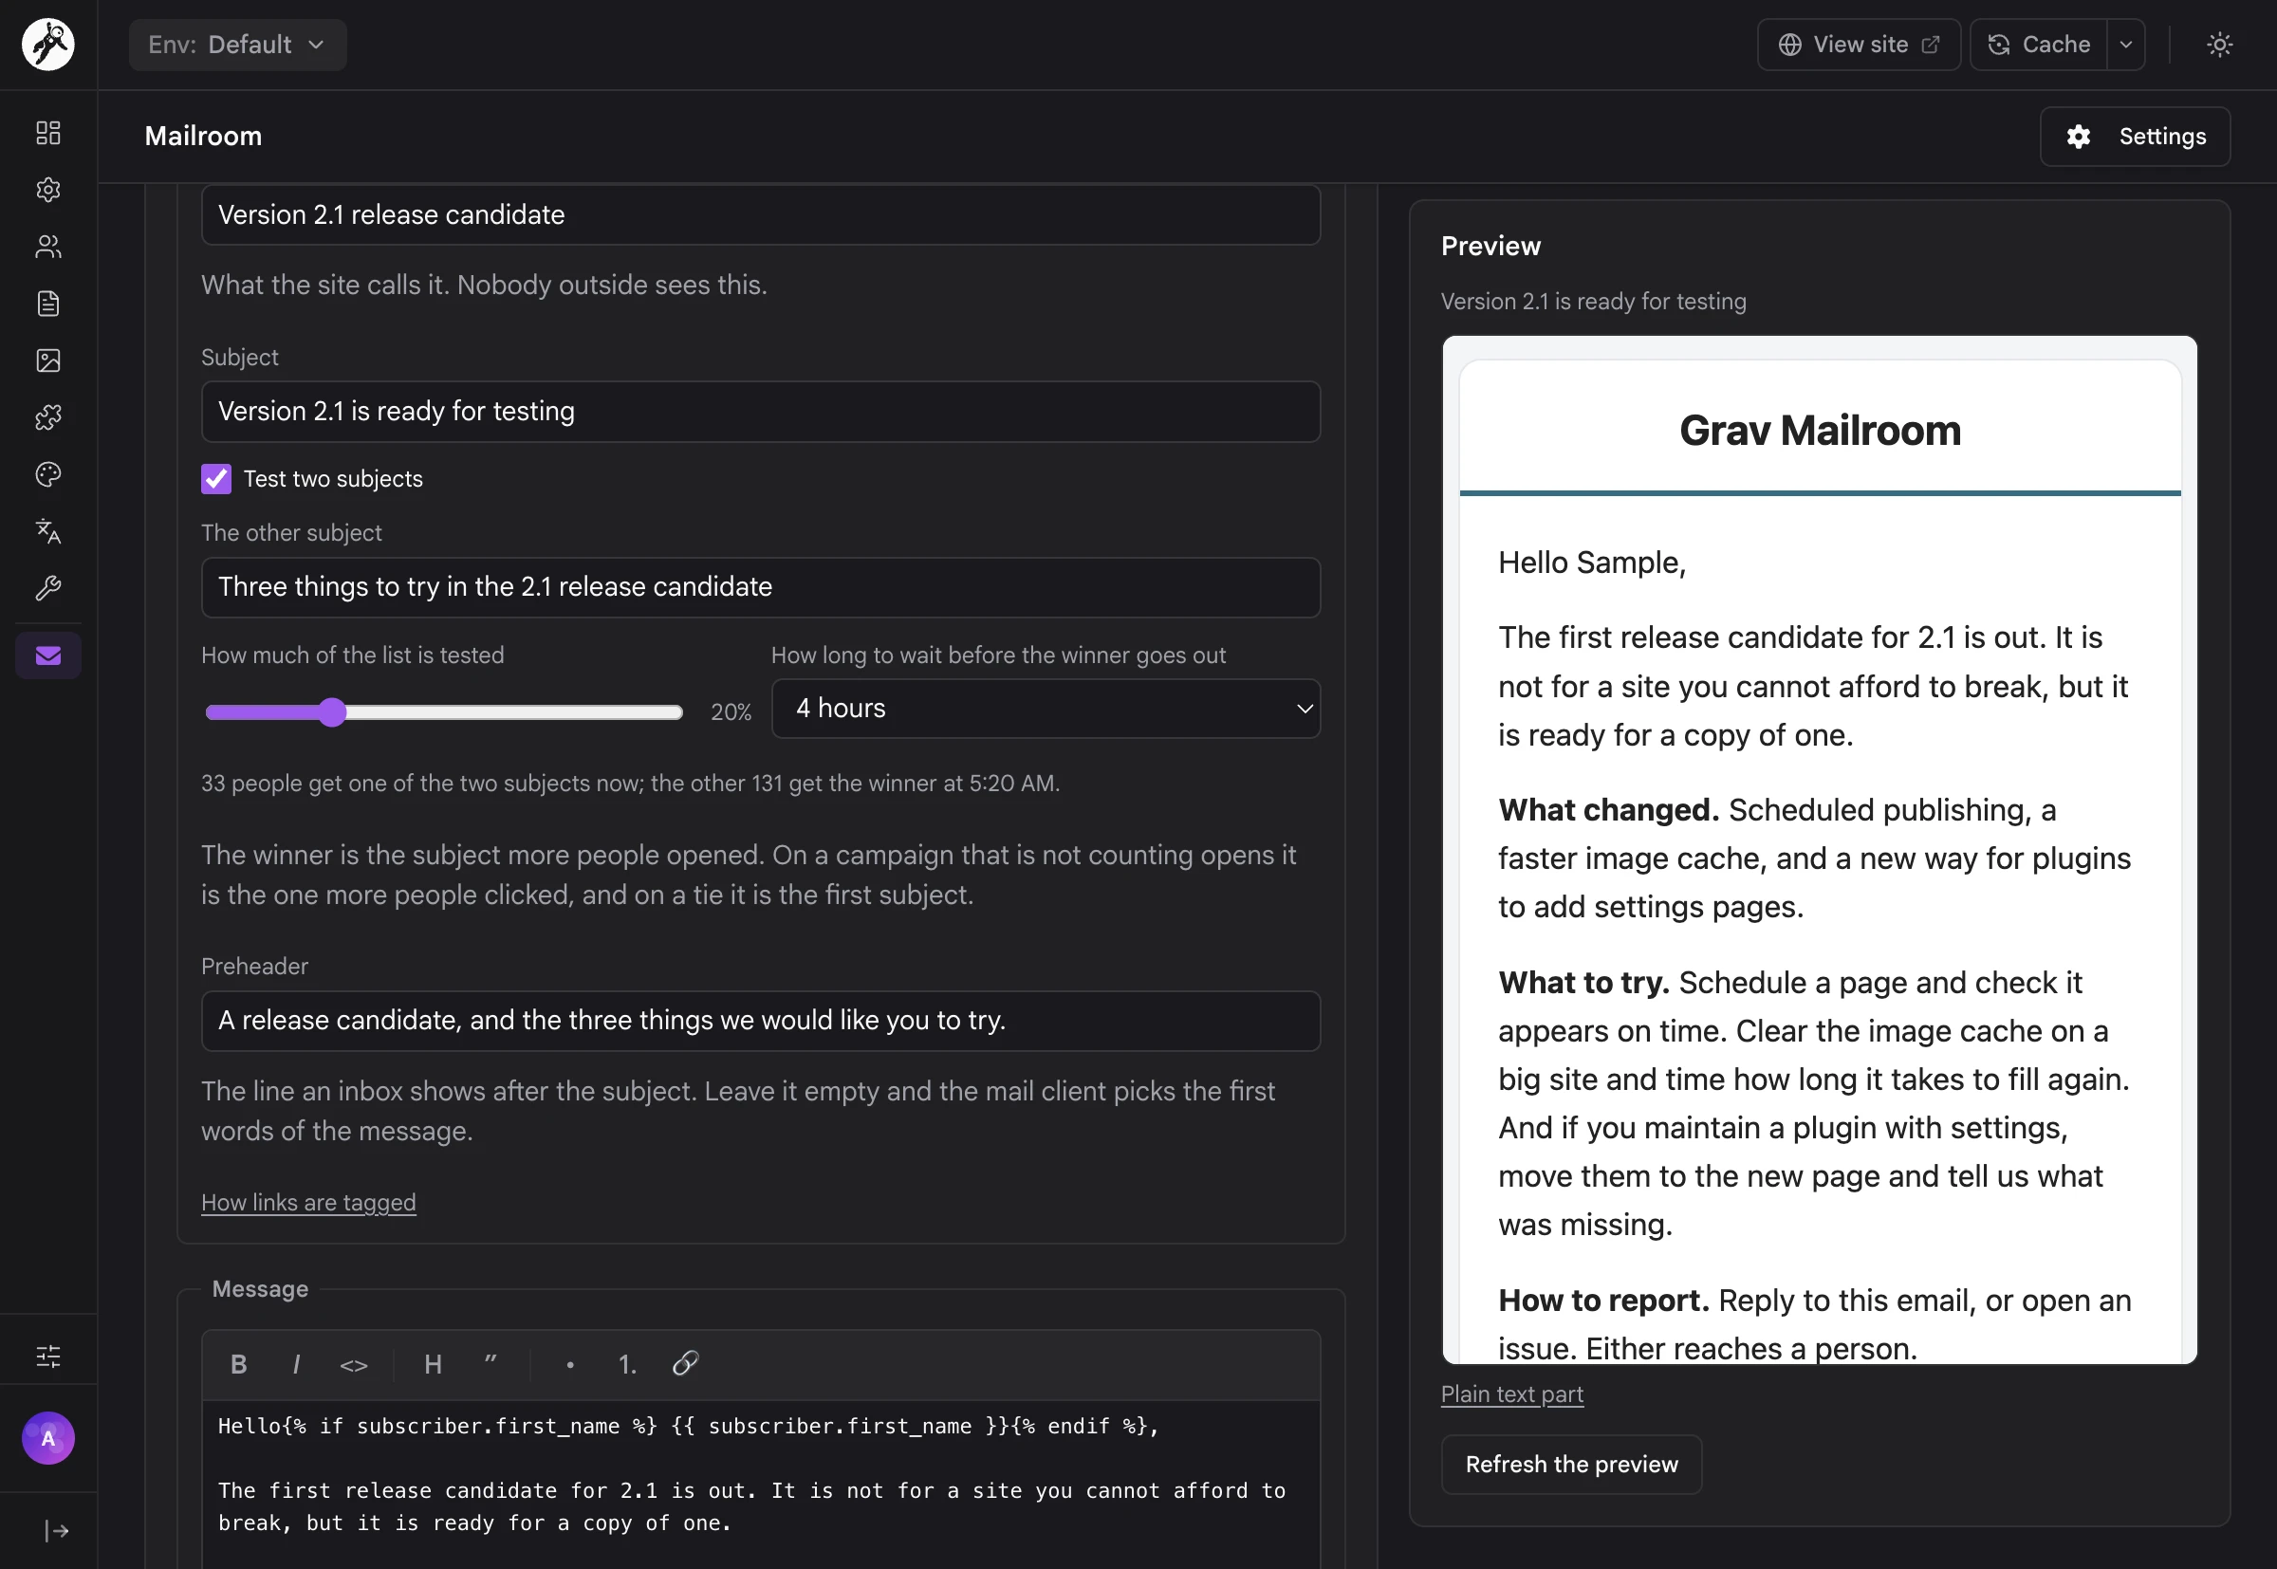Open the Themes palette icon in sidebar
Image resolution: width=2277 pixels, height=1569 pixels.
48,475
